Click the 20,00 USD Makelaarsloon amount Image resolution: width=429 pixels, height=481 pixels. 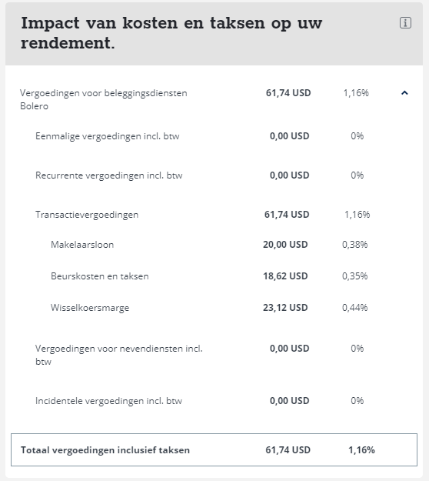(x=285, y=245)
